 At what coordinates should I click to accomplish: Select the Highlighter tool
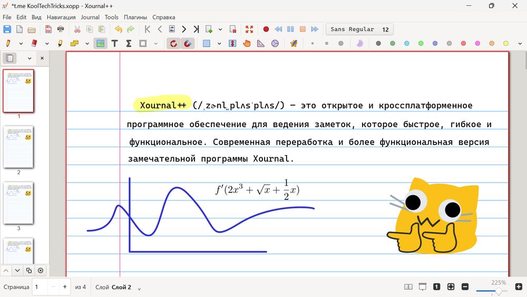[x=60, y=43]
